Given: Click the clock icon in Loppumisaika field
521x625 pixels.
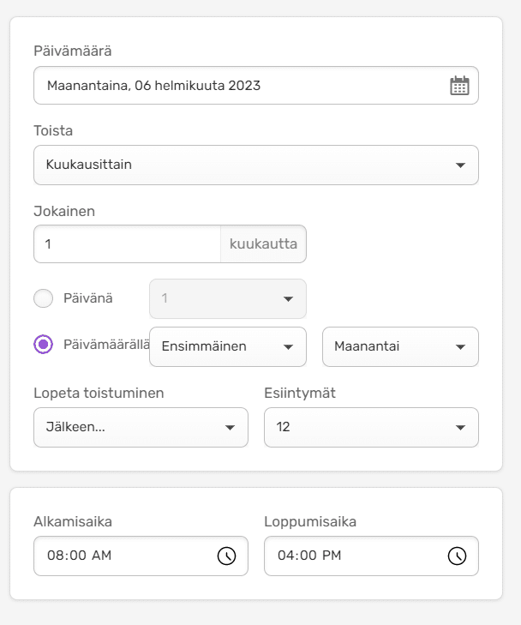Looking at the screenshot, I should click(457, 556).
